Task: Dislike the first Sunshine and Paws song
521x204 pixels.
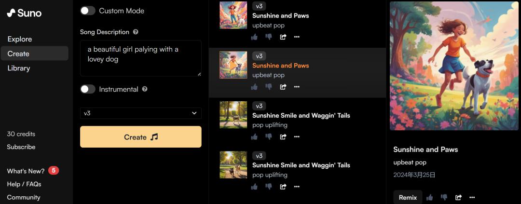Action: pyautogui.click(x=269, y=37)
